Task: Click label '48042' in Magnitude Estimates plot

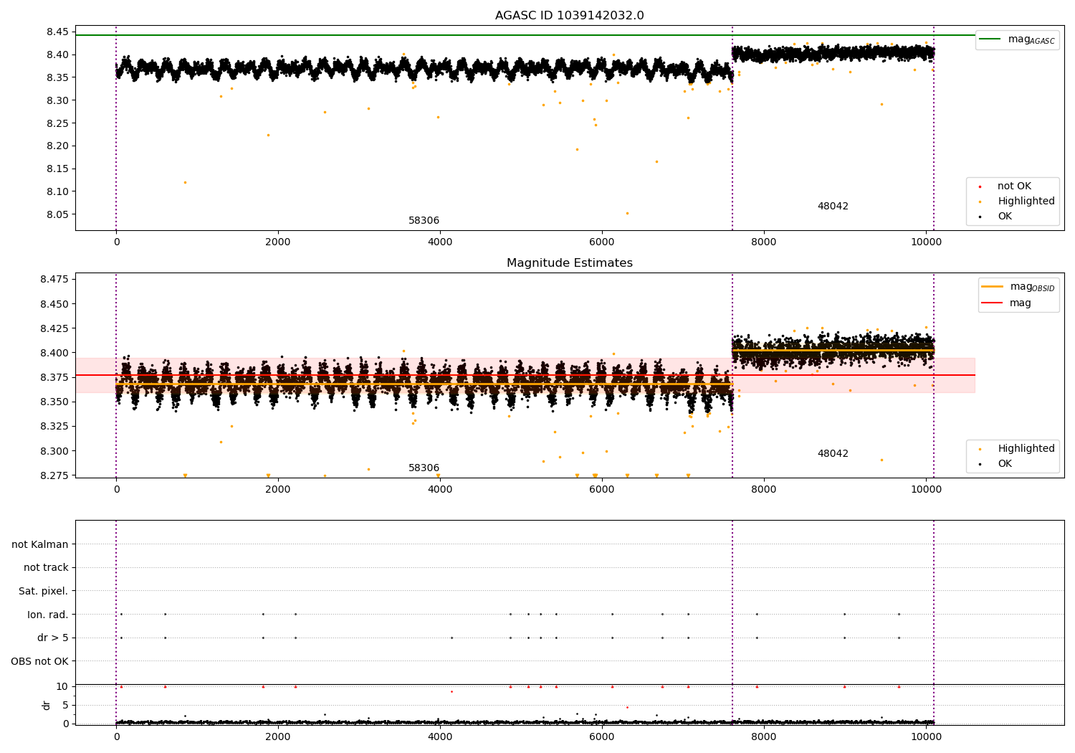Action: [833, 454]
